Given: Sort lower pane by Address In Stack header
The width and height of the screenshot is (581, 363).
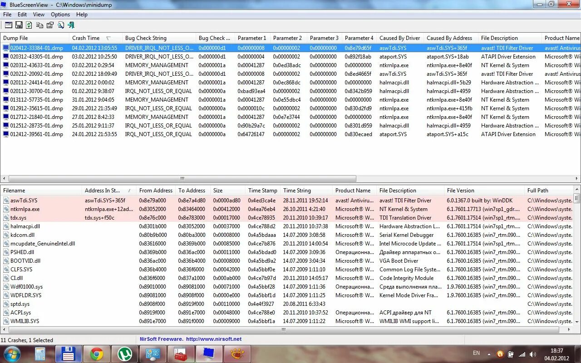Looking at the screenshot, I should [x=109, y=191].
